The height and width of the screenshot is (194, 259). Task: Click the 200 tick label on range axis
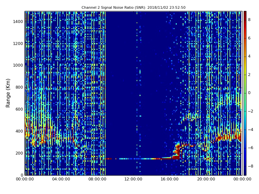[19, 153]
